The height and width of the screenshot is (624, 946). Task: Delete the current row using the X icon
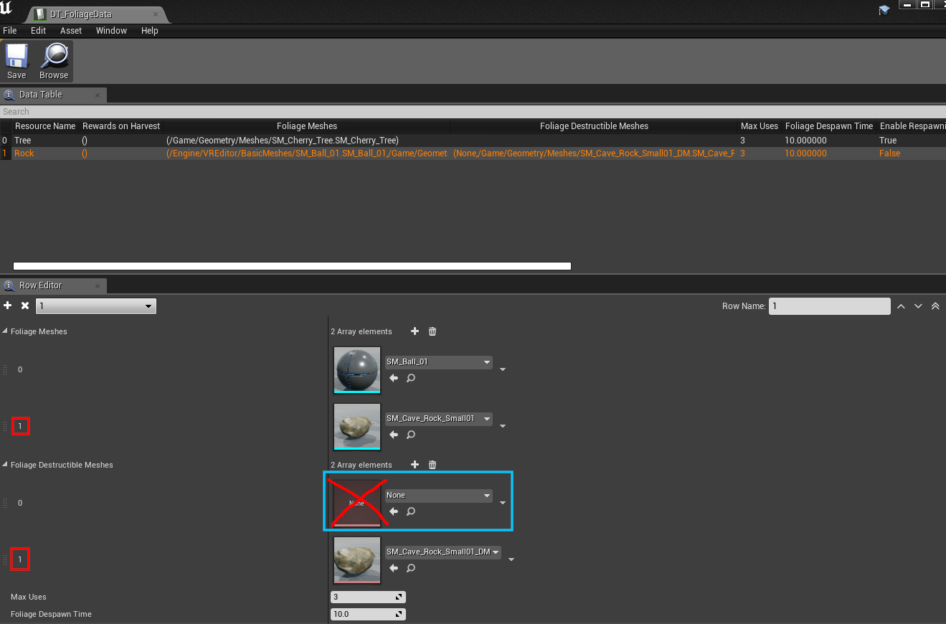click(x=24, y=306)
